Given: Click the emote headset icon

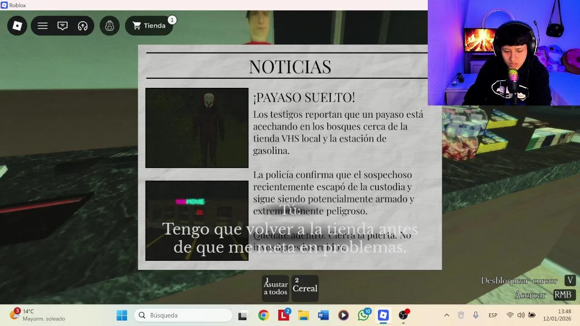Looking at the screenshot, I should [82, 26].
